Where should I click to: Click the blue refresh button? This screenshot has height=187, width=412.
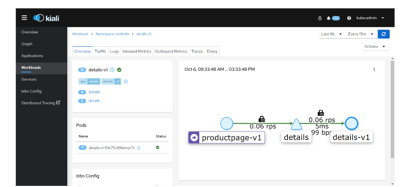(384, 34)
